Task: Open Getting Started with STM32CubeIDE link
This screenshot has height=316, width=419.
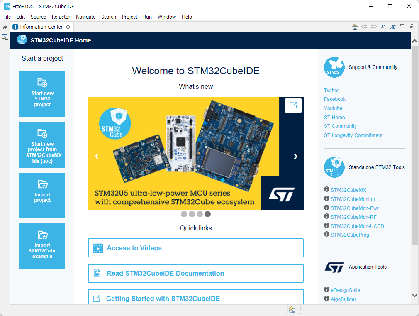Action: [196, 297]
